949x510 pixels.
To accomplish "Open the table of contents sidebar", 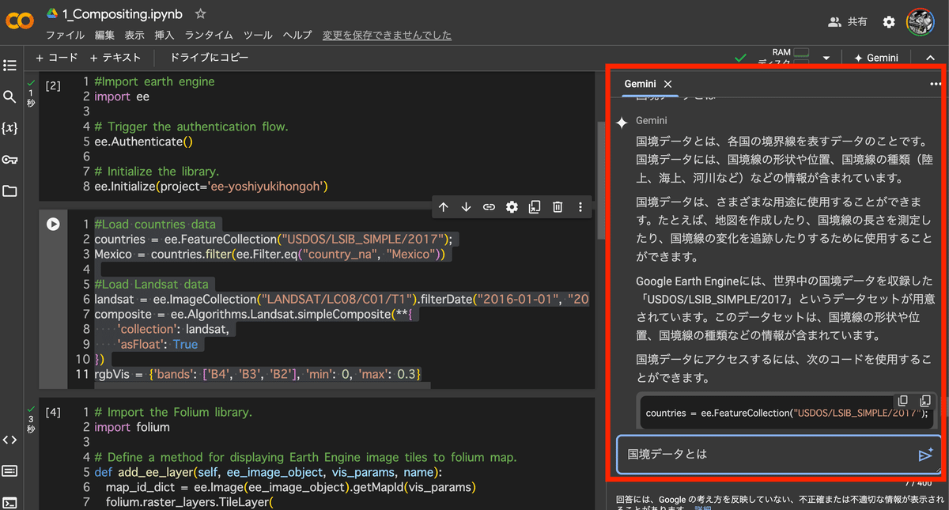I will pos(11,66).
